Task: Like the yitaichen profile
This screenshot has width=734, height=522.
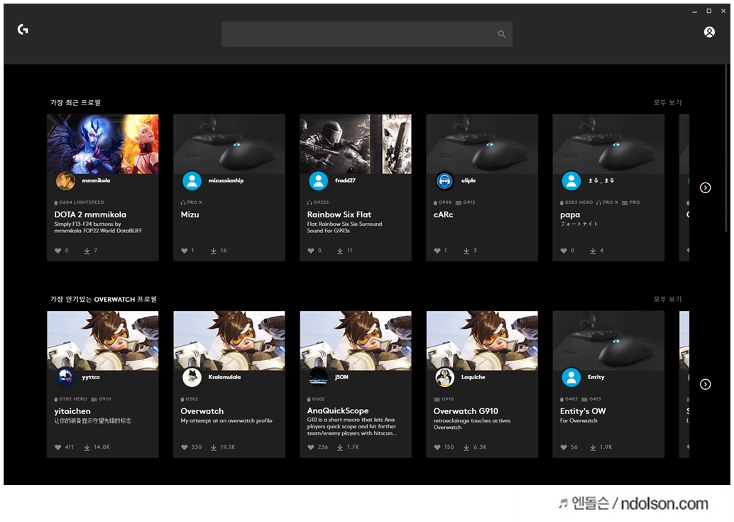Action: pyautogui.click(x=58, y=447)
